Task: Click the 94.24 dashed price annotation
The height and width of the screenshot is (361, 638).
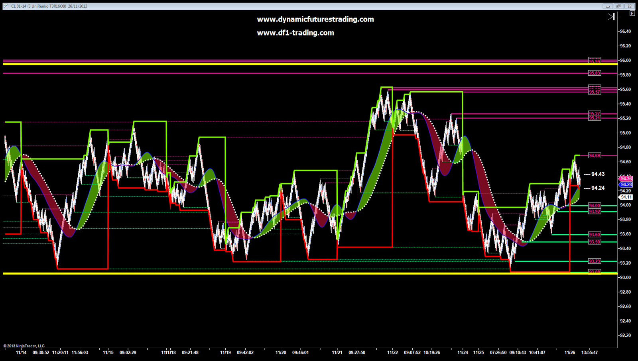Action: (x=594, y=188)
